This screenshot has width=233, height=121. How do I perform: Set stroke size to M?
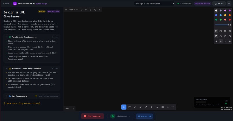tap(221, 41)
